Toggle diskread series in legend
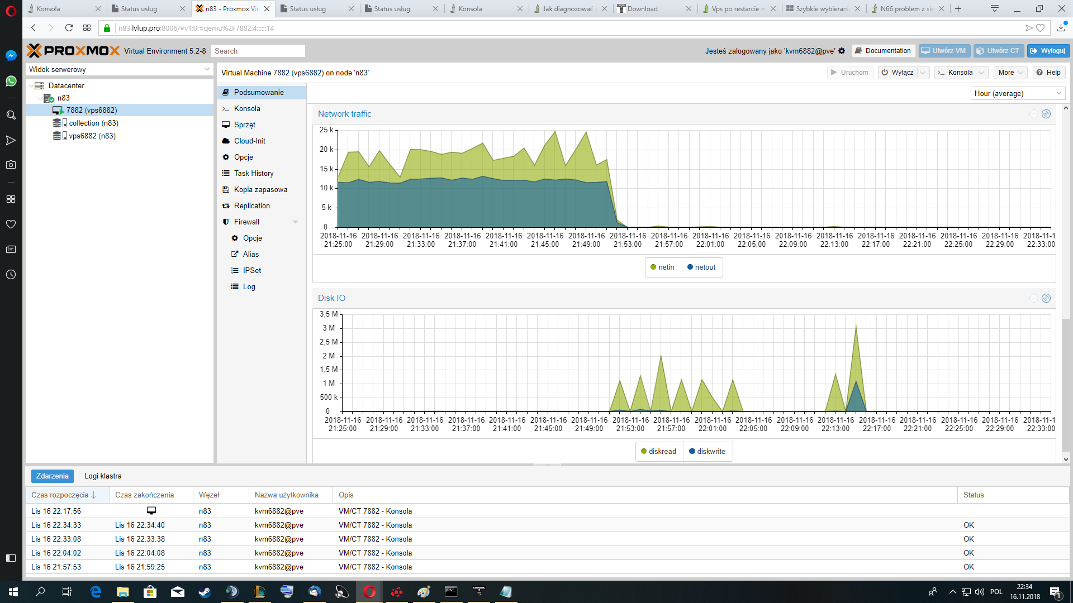1073x603 pixels. pyautogui.click(x=659, y=452)
